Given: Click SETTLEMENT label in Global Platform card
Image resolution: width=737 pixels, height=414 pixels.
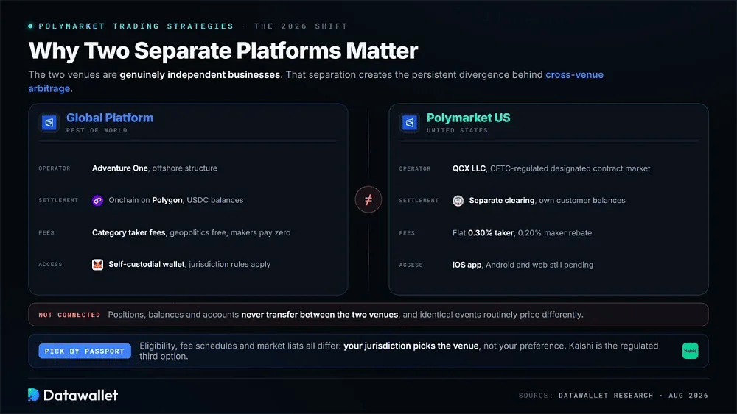Looking at the screenshot, I should coord(58,200).
